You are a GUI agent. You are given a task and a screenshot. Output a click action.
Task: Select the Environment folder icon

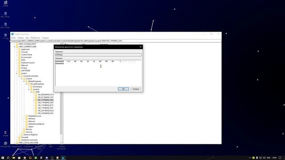click(20, 57)
